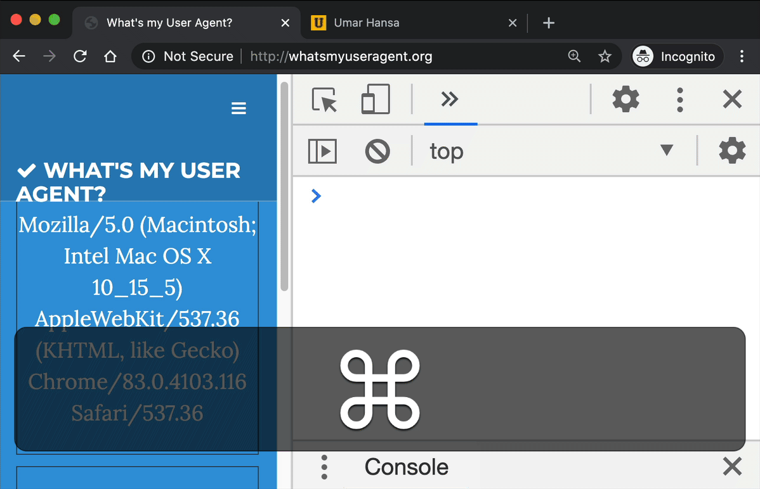Close the DevTools panel
The image size is (760, 489).
pos(732,99)
